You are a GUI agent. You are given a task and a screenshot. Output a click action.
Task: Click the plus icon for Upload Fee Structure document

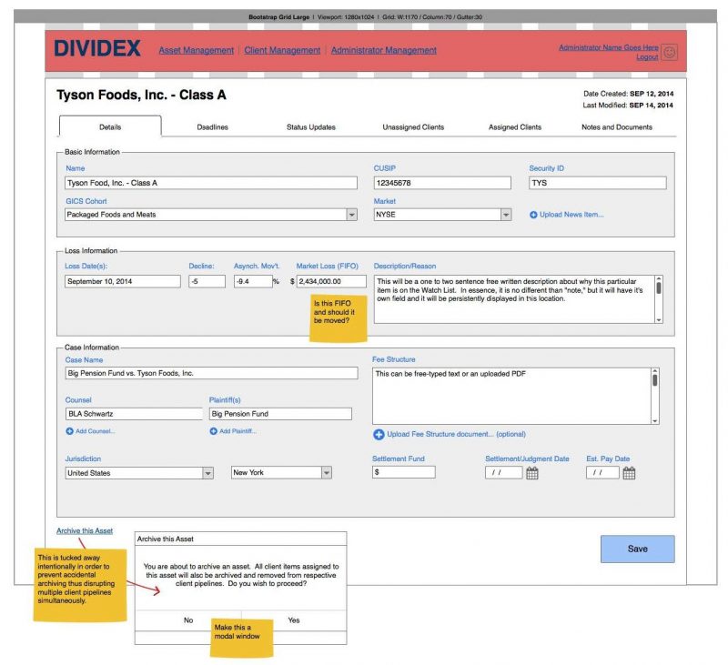(379, 434)
